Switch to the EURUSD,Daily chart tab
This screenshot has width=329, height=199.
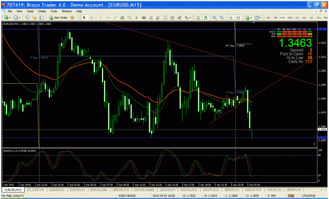click(98, 190)
